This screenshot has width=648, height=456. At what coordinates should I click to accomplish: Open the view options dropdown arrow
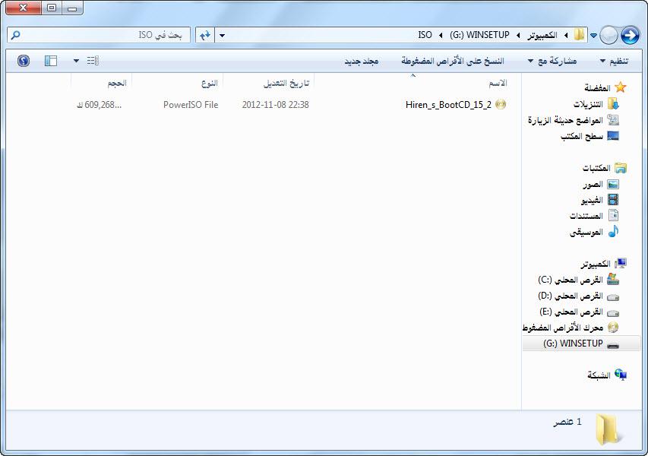(76, 61)
